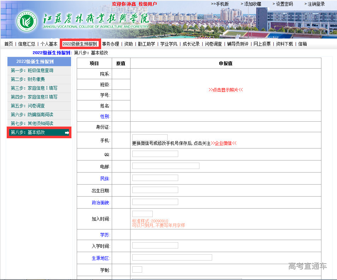This screenshot has width=337, height=280.
Task: Click the arrow icon beside 第八步
Action: tap(67, 133)
